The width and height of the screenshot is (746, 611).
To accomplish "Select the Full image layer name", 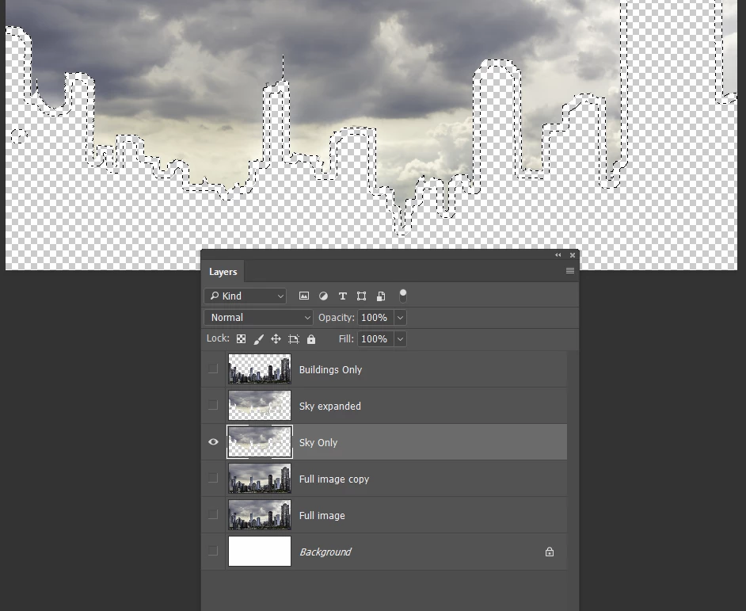I will click(x=322, y=516).
